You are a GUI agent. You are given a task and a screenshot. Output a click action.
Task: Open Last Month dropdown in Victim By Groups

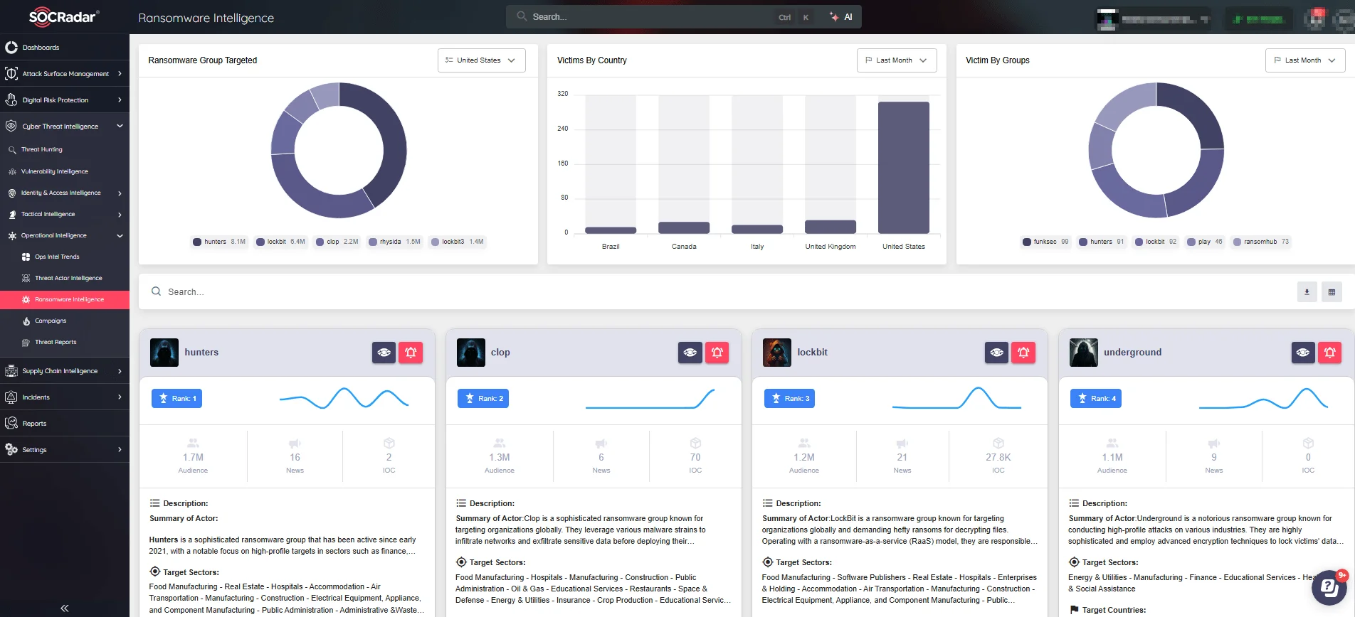1305,60
